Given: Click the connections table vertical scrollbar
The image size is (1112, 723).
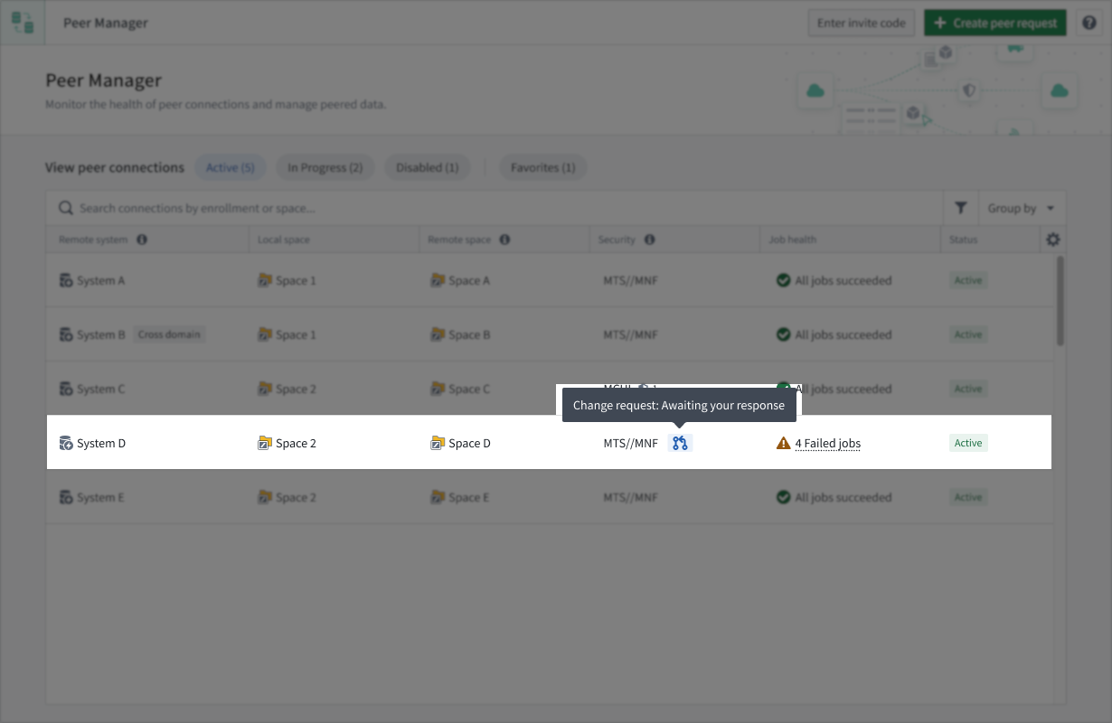Looking at the screenshot, I should coord(1060,299).
